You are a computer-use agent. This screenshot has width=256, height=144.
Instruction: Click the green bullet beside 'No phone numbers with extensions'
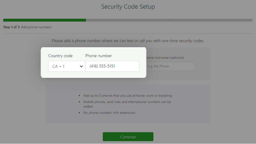[x=79, y=113]
